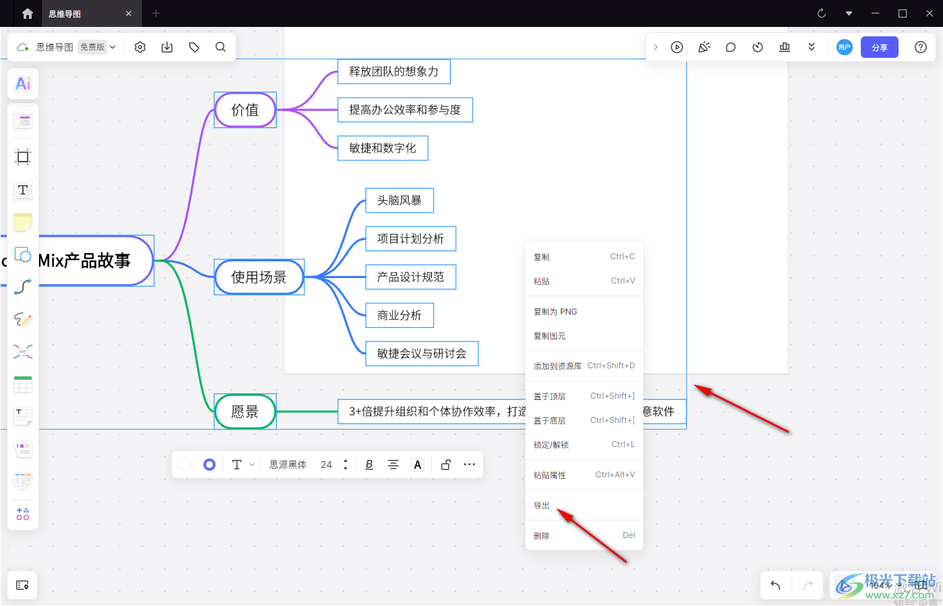Open text alignment options
Image resolution: width=943 pixels, height=606 pixels.
[393, 465]
